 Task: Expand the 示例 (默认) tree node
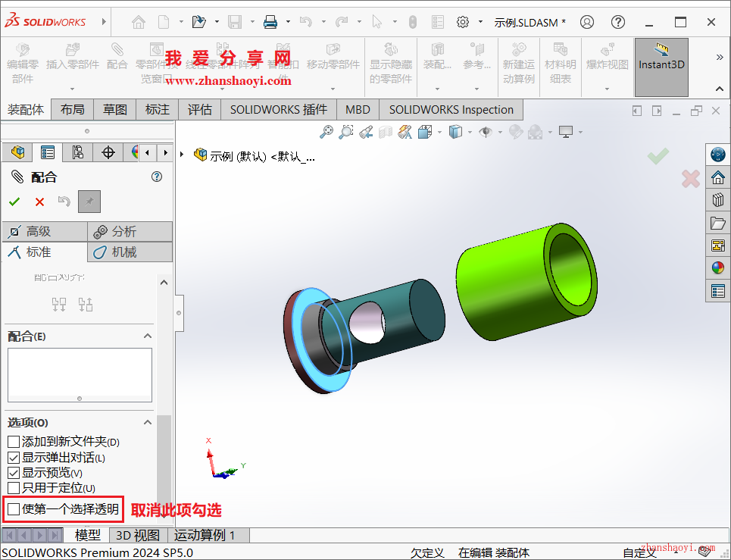[183, 154]
